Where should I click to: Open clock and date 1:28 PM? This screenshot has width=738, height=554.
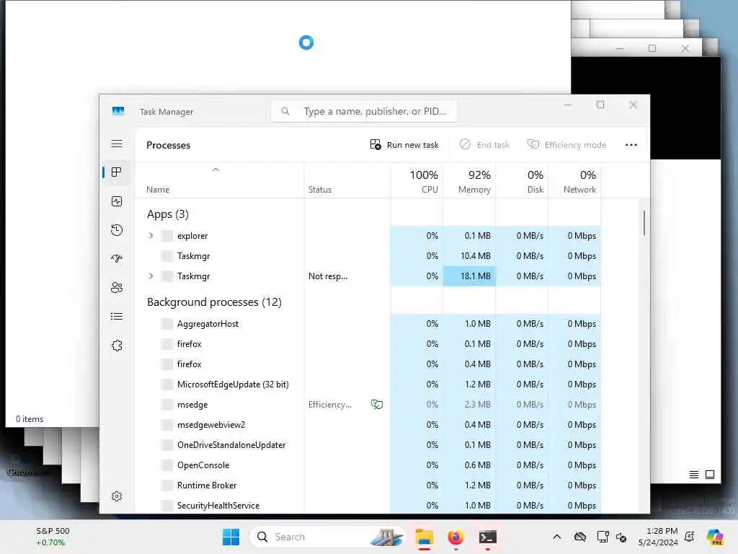pyautogui.click(x=658, y=537)
